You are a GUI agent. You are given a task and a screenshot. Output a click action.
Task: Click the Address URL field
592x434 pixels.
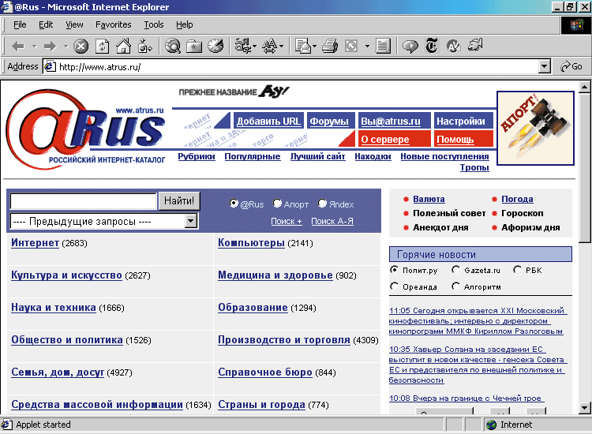[297, 67]
